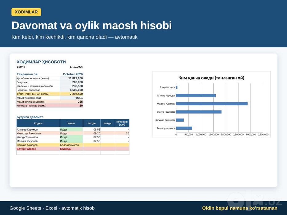Screen dimensions: 287x215
Task: Click the Келди column header
Action: [x=92, y=123]
